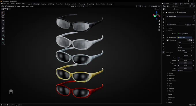Open the Scene properties tab
Screen dimensions: 196x106
pyautogui.click(x=163, y=25)
